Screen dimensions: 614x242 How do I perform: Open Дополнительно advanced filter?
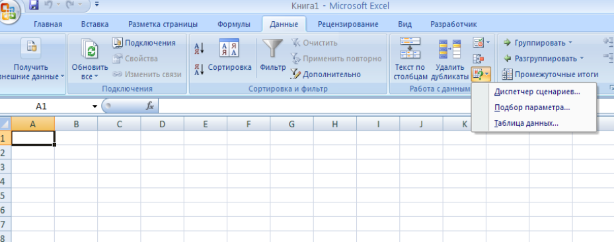point(325,75)
